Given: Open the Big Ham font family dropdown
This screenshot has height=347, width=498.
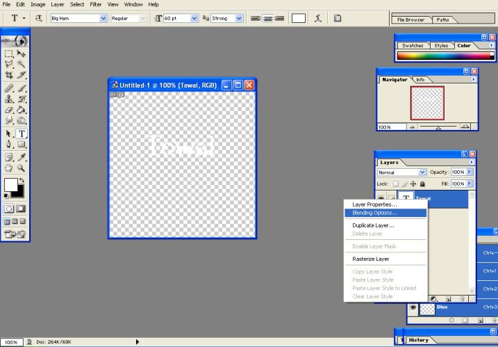Looking at the screenshot, I should coord(103,19).
